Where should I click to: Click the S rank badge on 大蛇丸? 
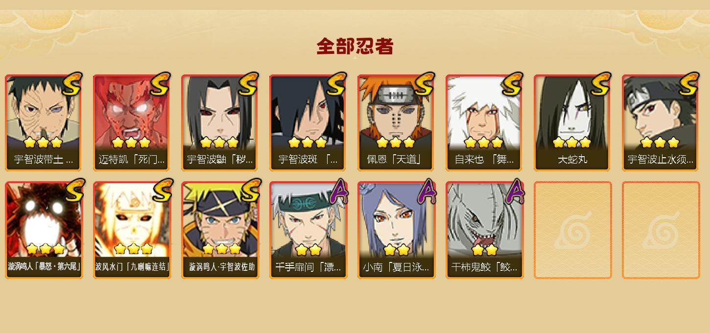point(600,84)
